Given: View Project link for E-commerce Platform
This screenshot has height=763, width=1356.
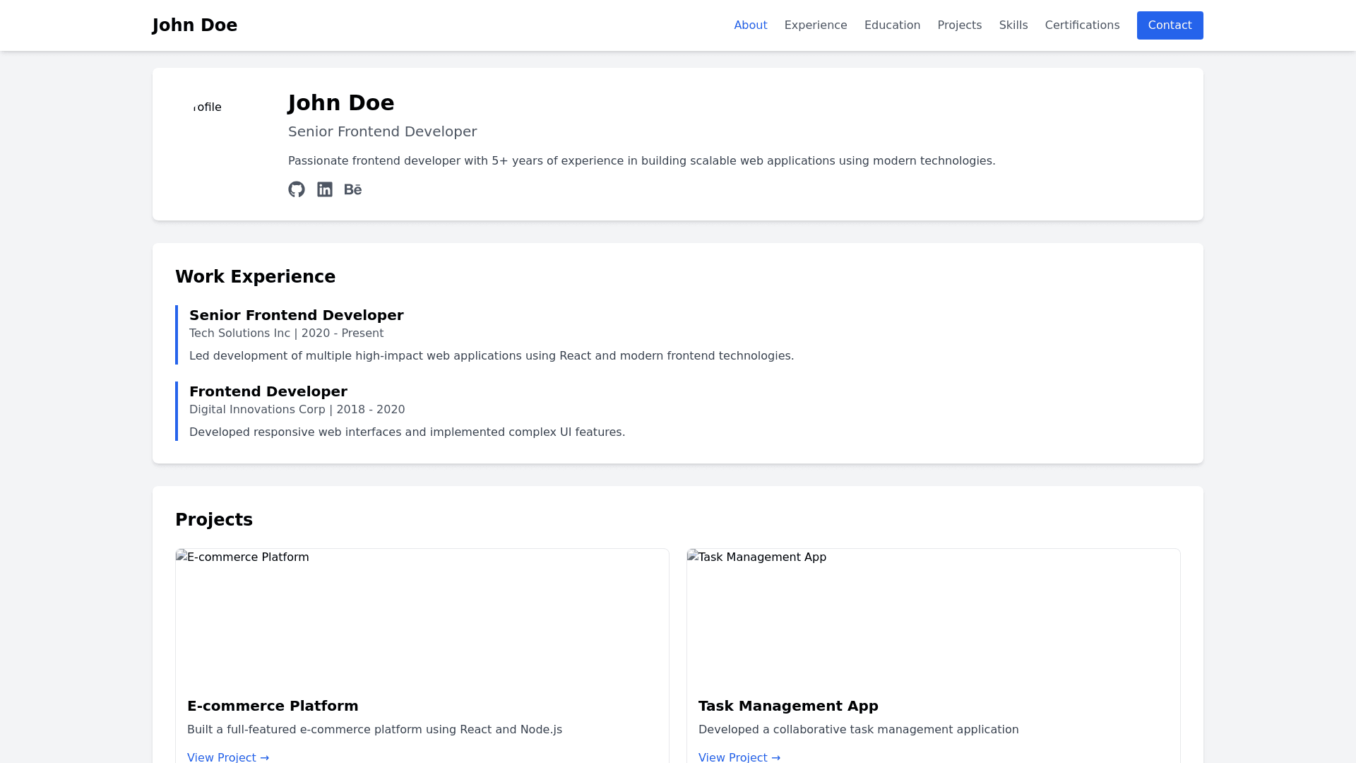Looking at the screenshot, I should pos(228,757).
